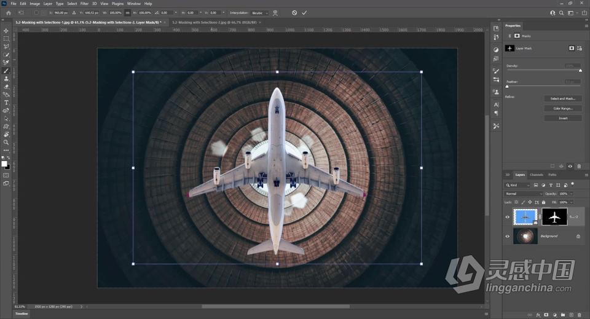
Task: Toggle maintain aspect ratio link
Action: coord(128,13)
